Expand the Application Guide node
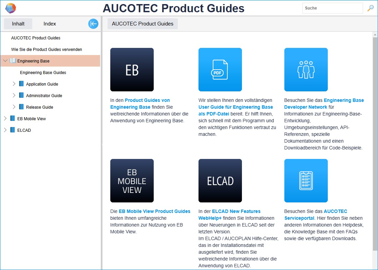Screen dimensions: 378x270 coord(14,84)
